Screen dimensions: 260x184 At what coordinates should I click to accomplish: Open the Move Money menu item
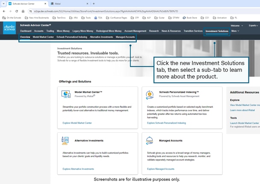[x=63, y=31]
